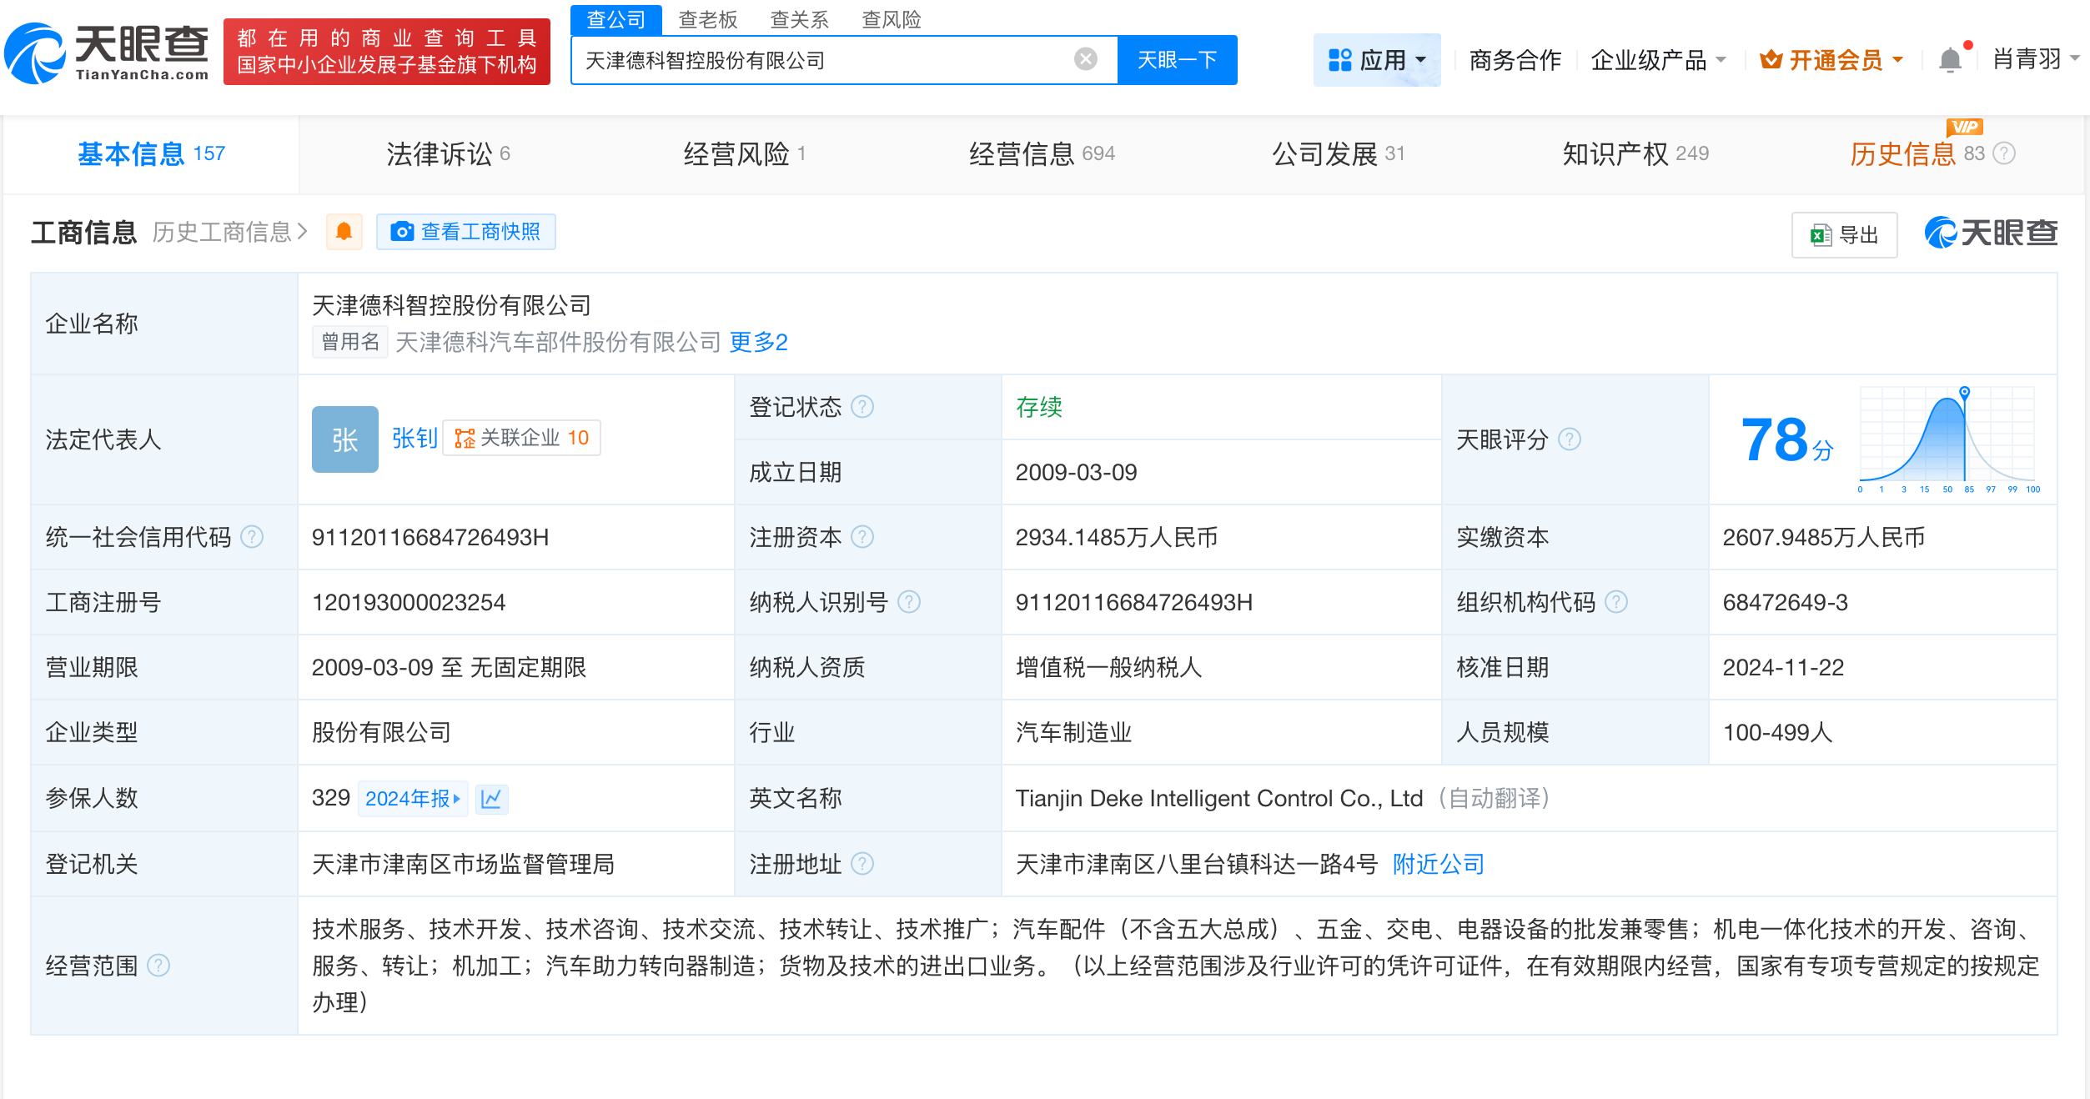Click the VIP crown icon on 历史信息 tab
2090x1099 pixels.
click(1966, 126)
